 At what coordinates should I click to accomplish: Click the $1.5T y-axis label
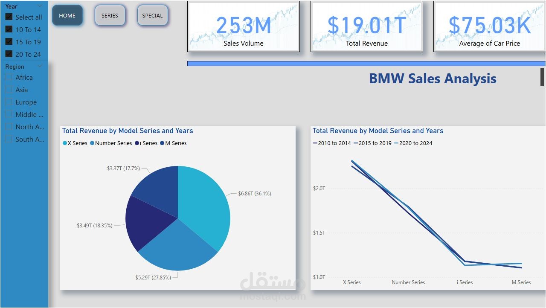pyautogui.click(x=319, y=233)
